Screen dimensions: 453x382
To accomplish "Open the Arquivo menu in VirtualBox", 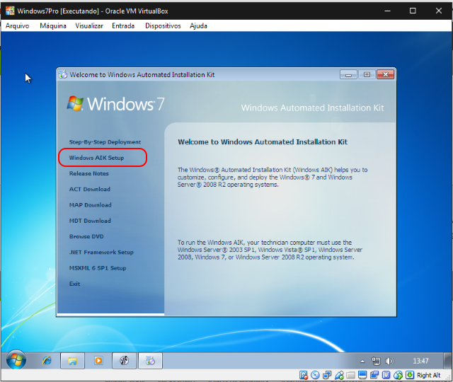I will 17,25.
